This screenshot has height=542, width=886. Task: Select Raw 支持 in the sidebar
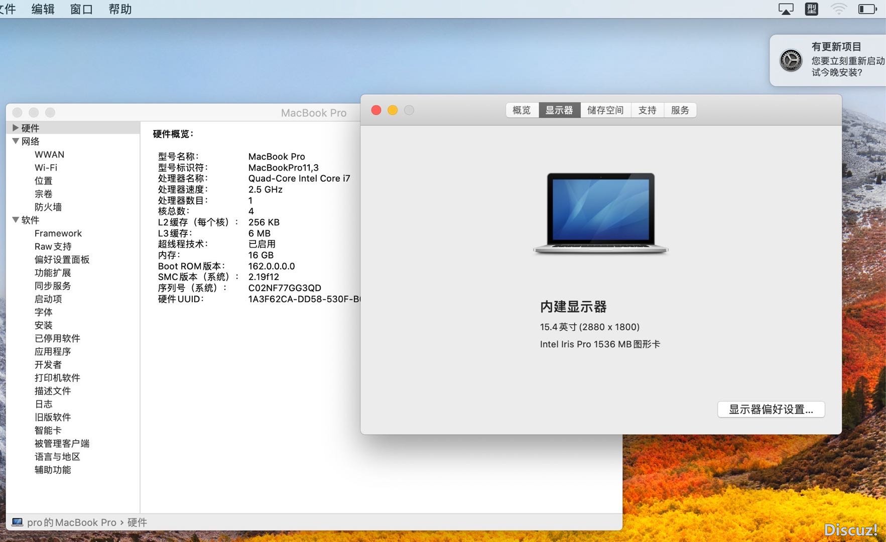[53, 246]
